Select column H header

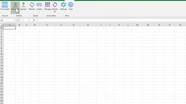pyautogui.click(x=88, y=25)
